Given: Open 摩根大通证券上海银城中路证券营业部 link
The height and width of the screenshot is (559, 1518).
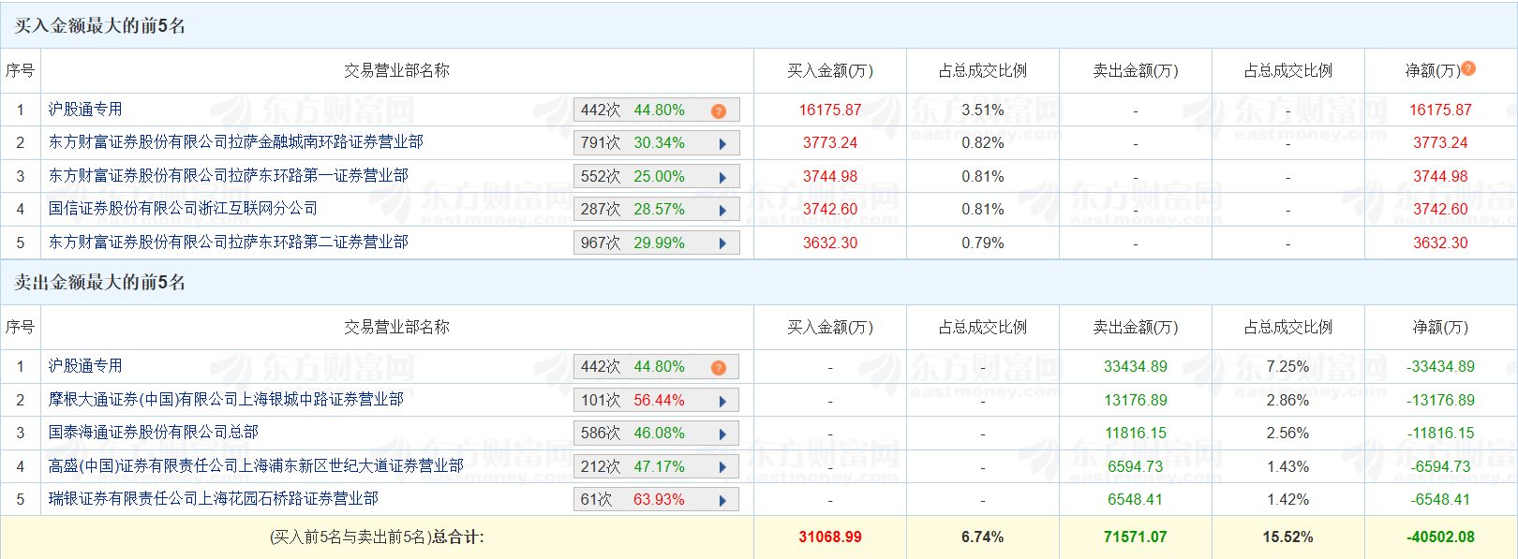Looking at the screenshot, I should 226,399.
